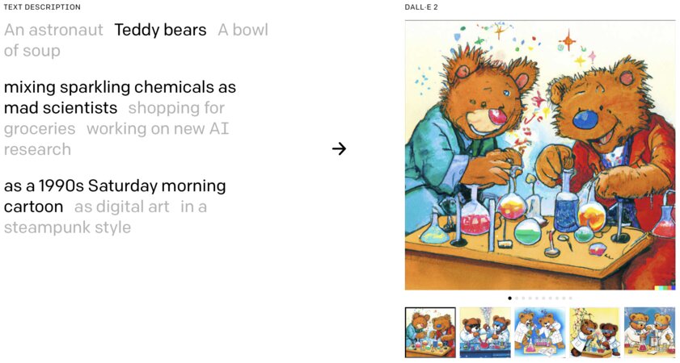Jump to the last carousel dot

pyautogui.click(x=570, y=298)
